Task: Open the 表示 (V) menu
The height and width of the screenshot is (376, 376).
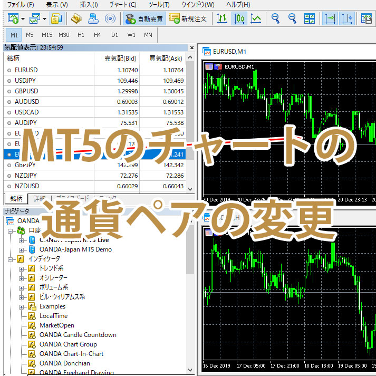Action: pos(57,5)
